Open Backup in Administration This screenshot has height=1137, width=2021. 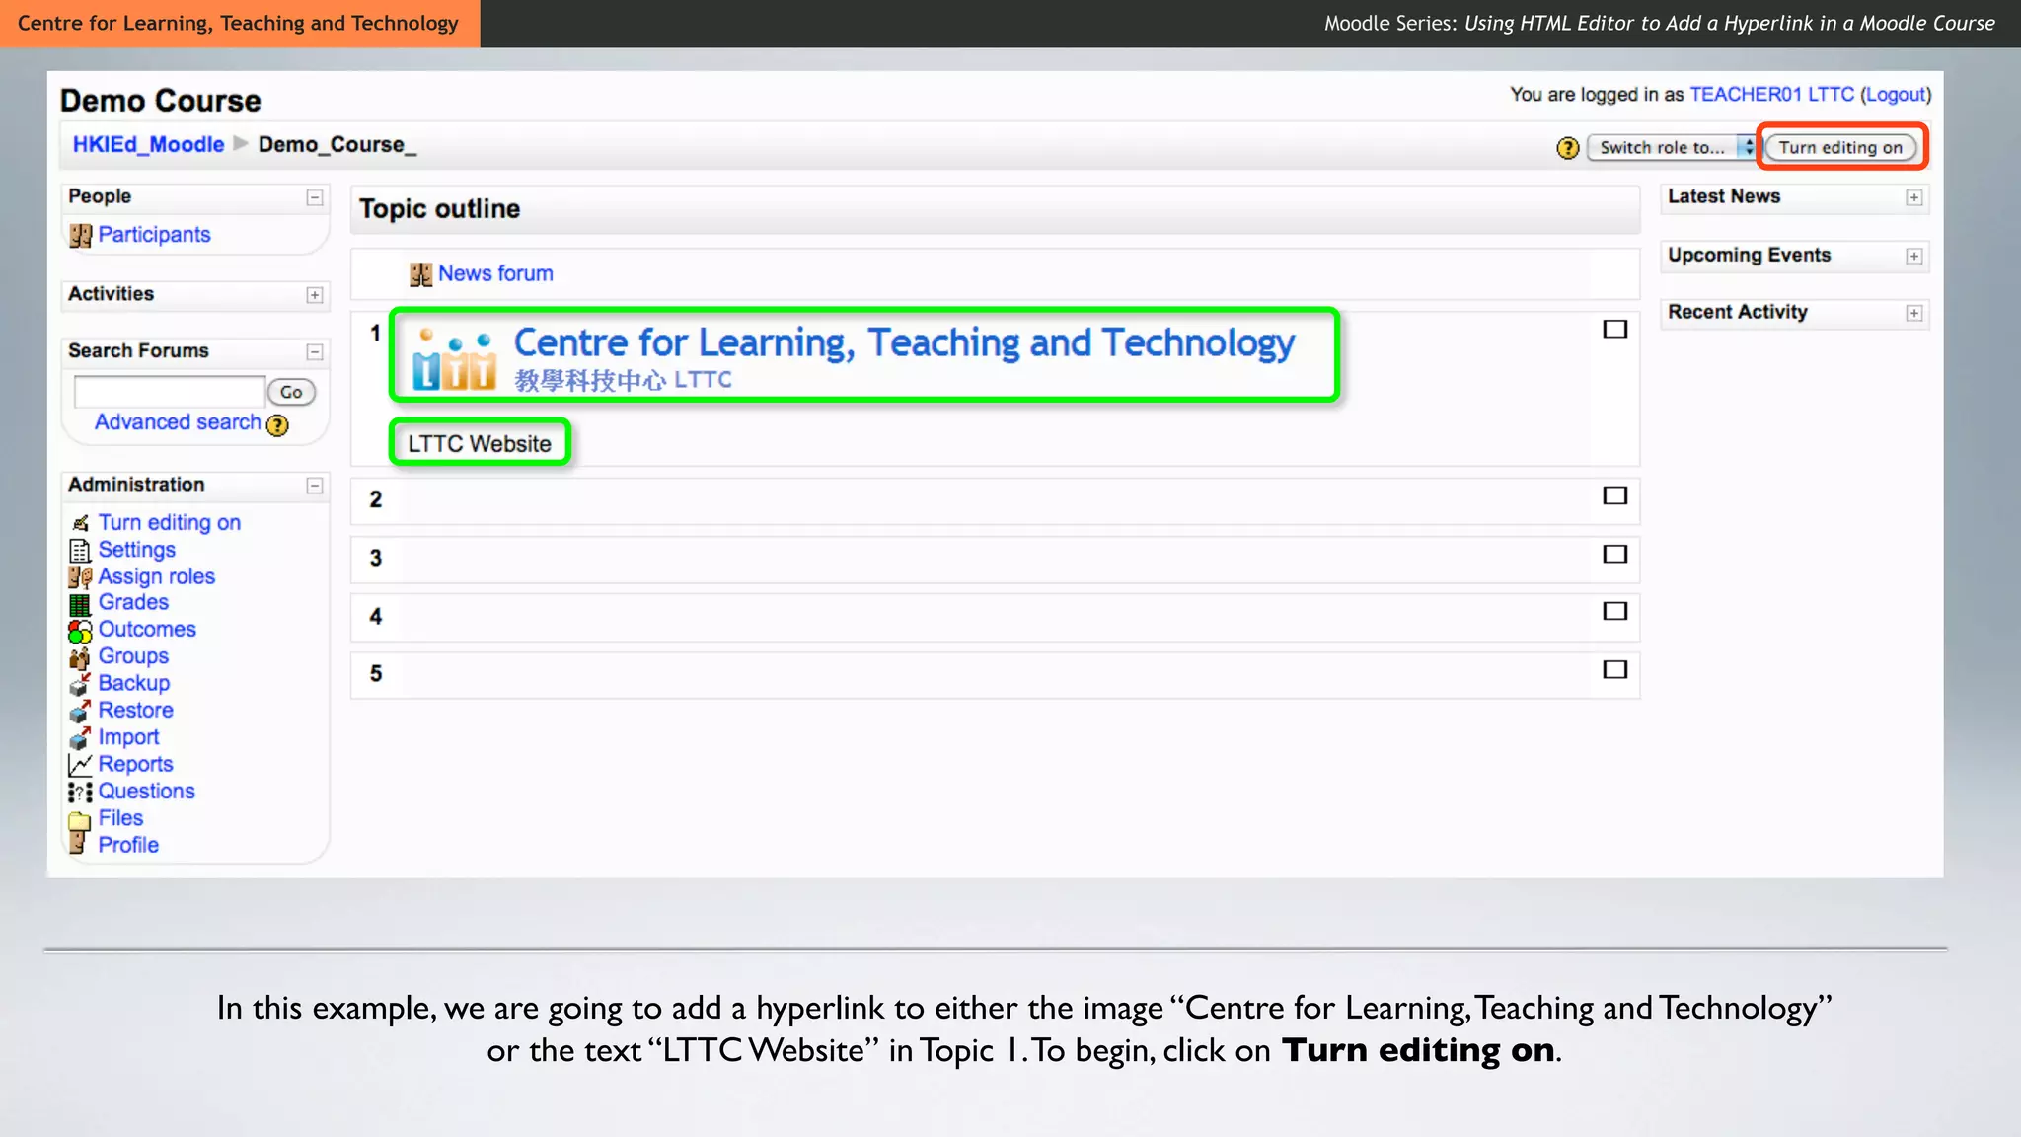point(133,683)
